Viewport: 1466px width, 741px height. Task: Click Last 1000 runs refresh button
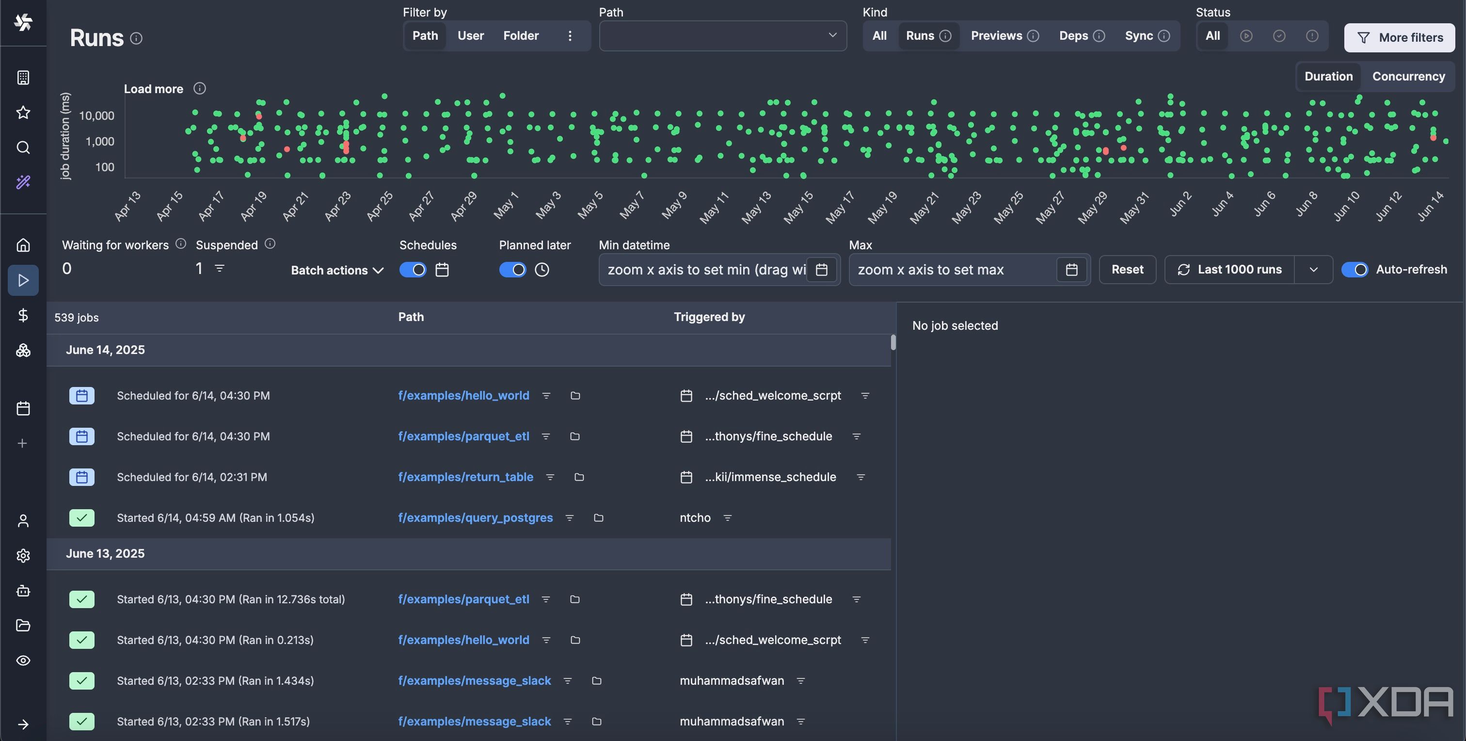click(x=1229, y=270)
